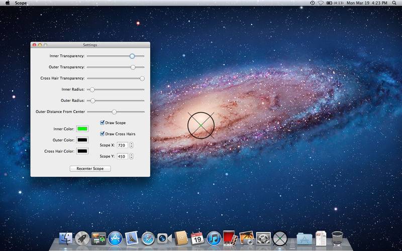Screen dimensions: 402x251
Task: Click the Inner Transparency slider knob
Action: 132,56
